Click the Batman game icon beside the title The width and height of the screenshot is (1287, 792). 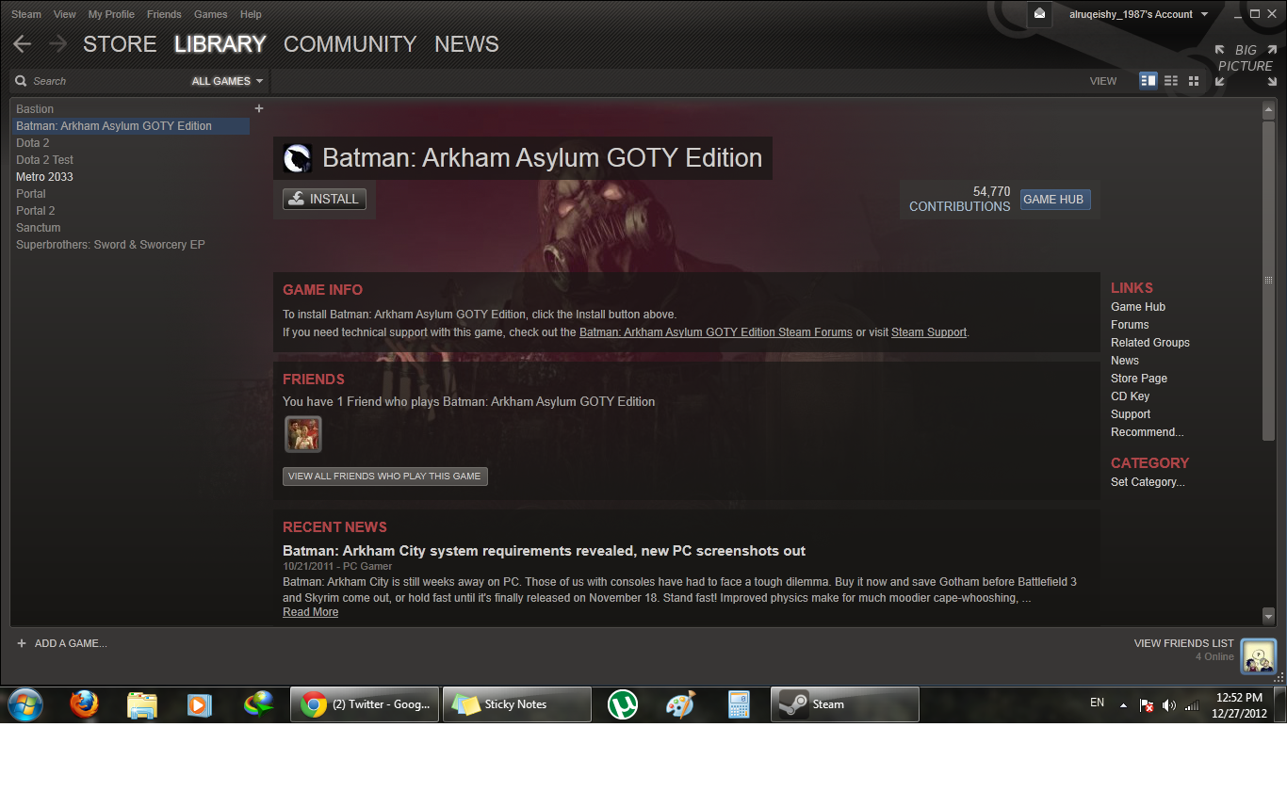tap(298, 158)
